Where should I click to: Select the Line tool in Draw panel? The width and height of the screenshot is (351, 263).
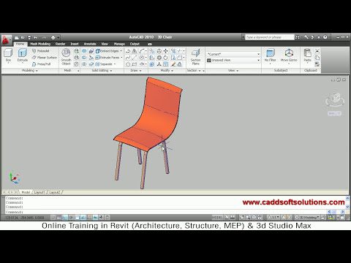point(135,58)
